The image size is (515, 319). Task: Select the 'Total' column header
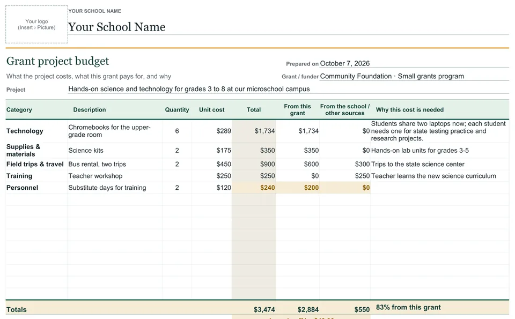pyautogui.click(x=254, y=109)
